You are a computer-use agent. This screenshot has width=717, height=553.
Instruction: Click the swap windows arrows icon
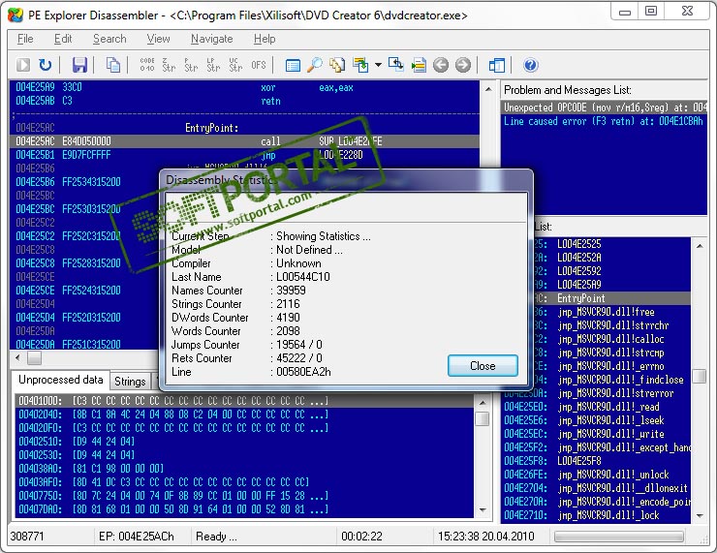396,65
